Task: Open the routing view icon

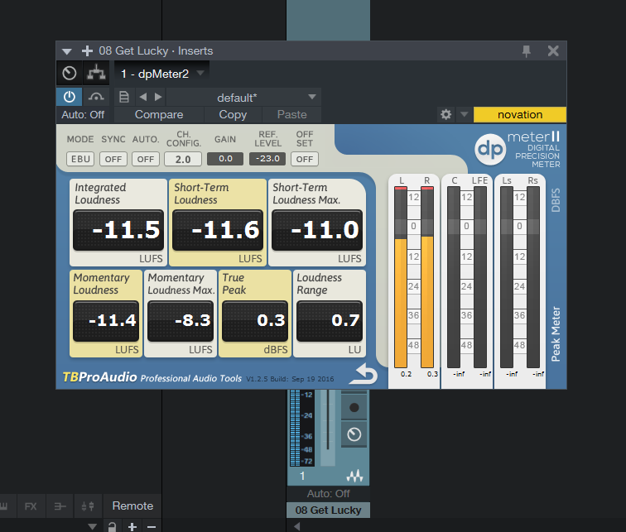Action: point(96,74)
